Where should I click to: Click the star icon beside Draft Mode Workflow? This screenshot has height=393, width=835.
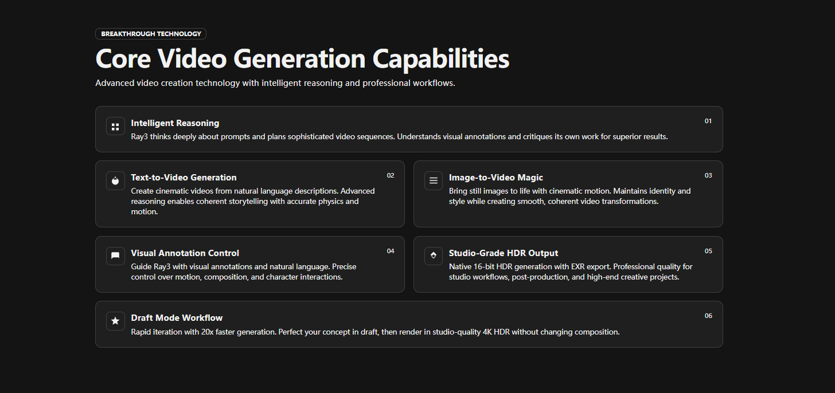(x=115, y=321)
